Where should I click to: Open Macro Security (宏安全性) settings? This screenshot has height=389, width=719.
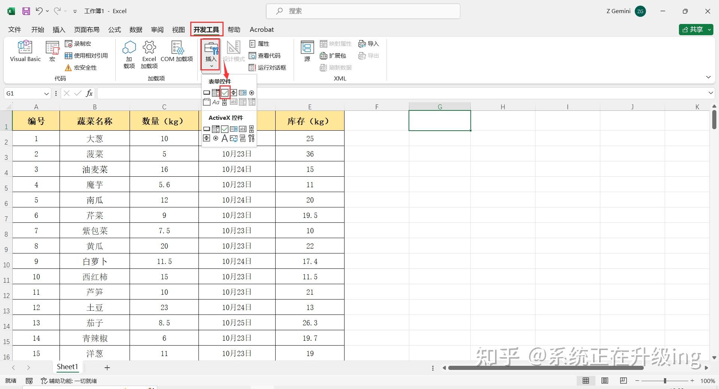coord(81,68)
